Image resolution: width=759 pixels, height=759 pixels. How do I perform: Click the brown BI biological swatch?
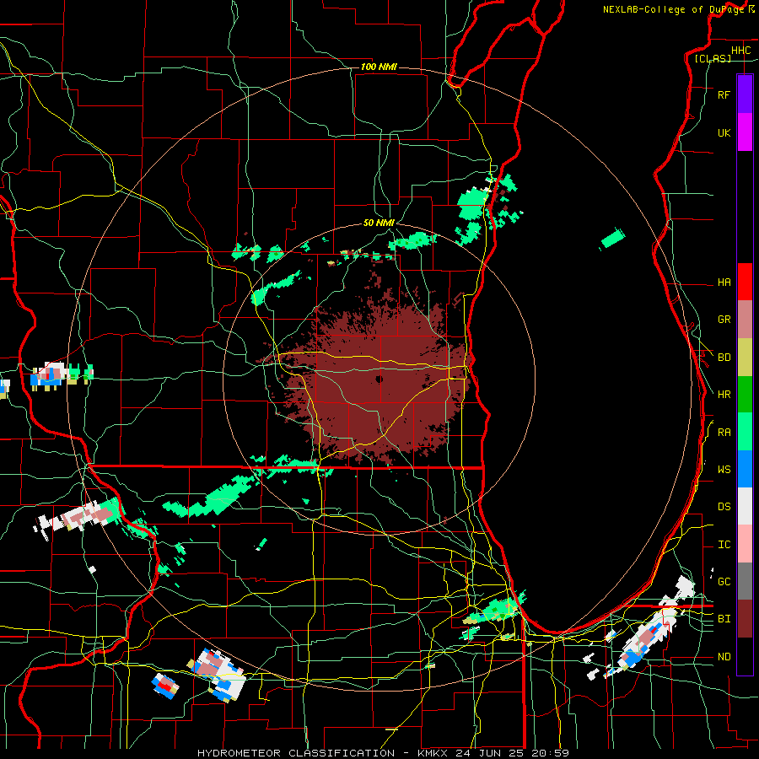(745, 619)
